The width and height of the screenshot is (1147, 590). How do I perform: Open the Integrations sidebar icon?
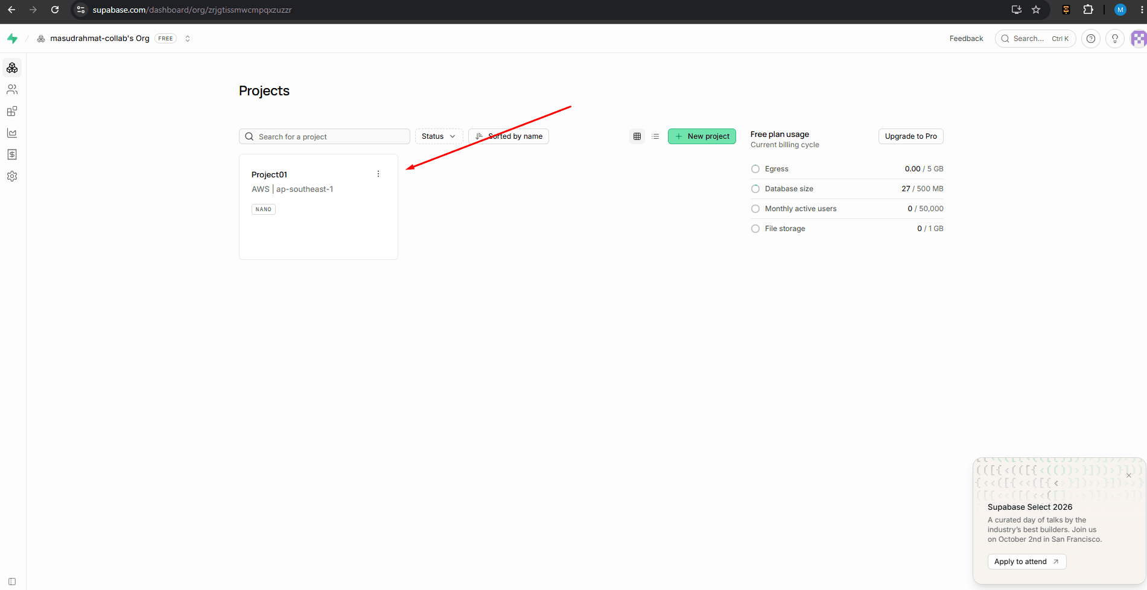pos(12,111)
